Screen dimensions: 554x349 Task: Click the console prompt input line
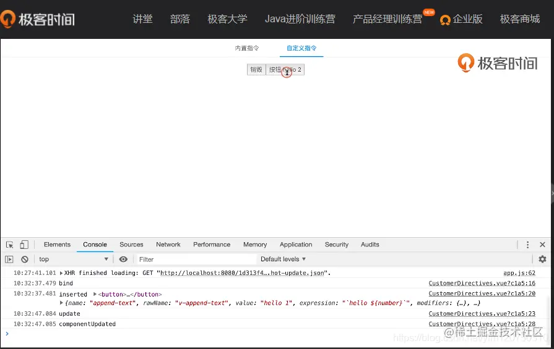coord(275,334)
